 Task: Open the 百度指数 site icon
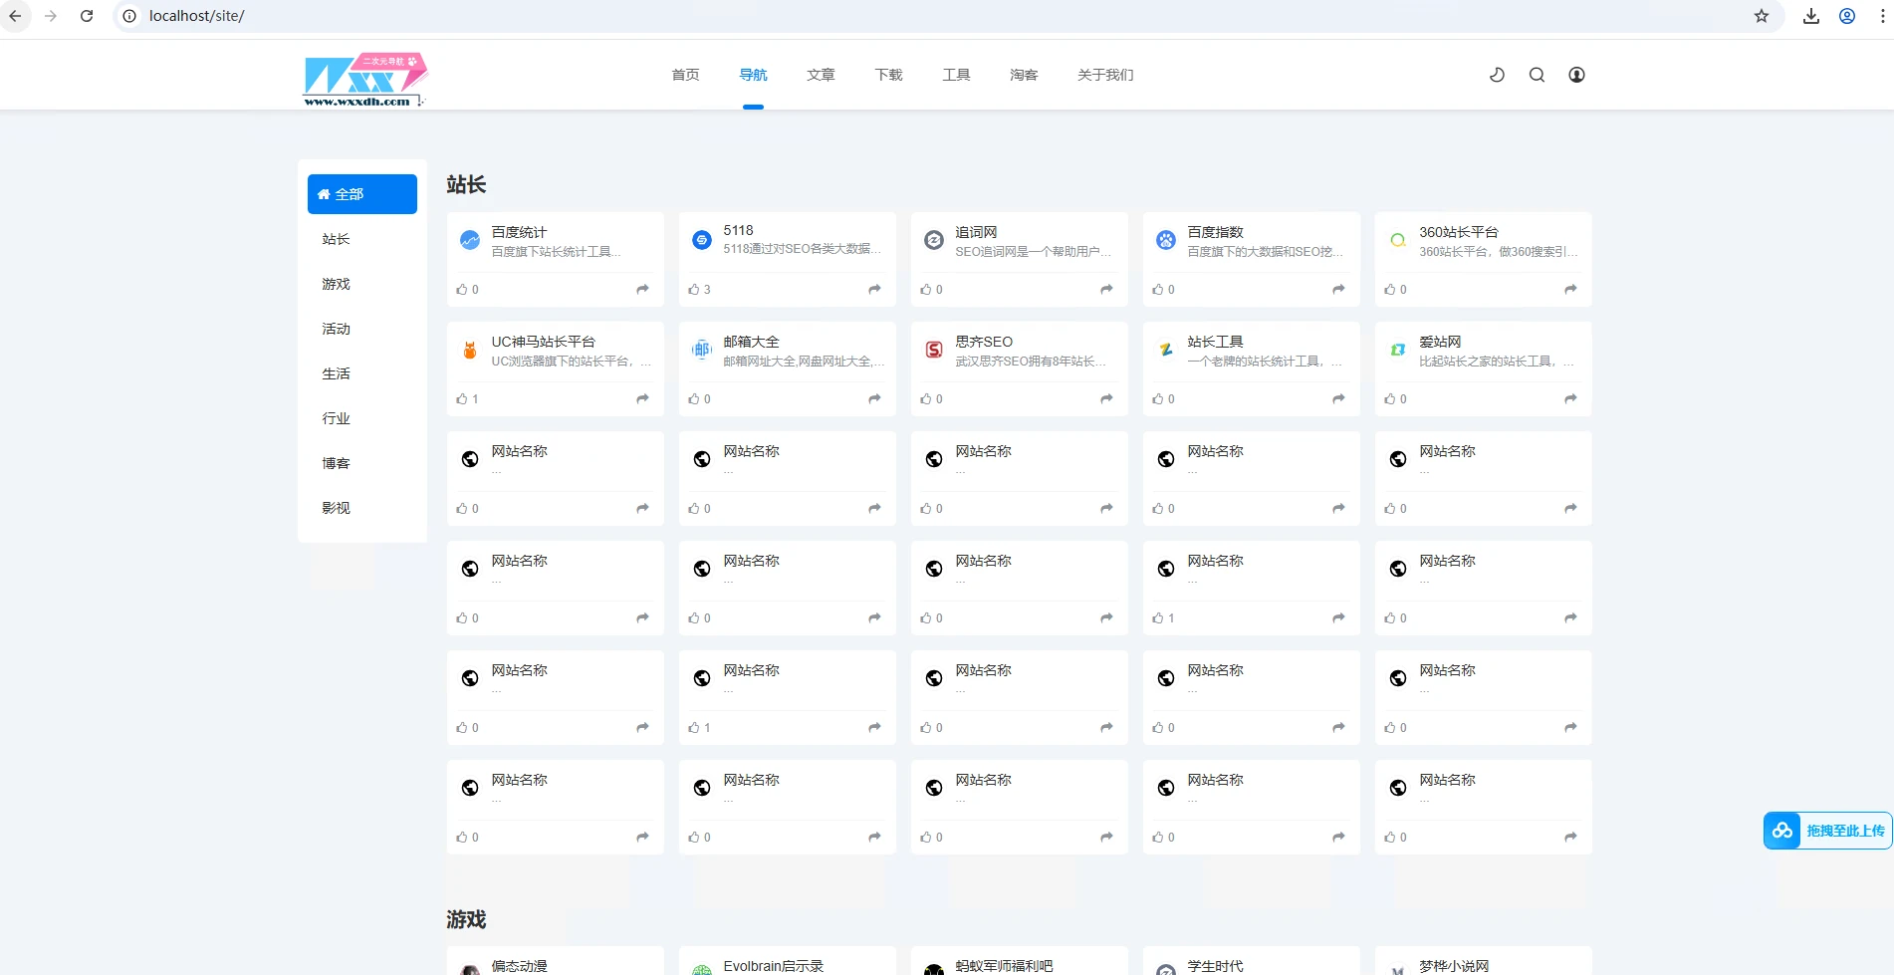[1165, 240]
